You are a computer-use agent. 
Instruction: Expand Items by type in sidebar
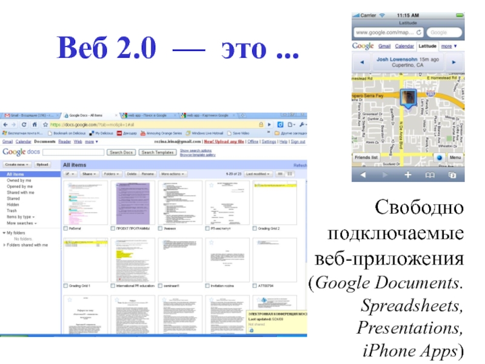(21, 217)
